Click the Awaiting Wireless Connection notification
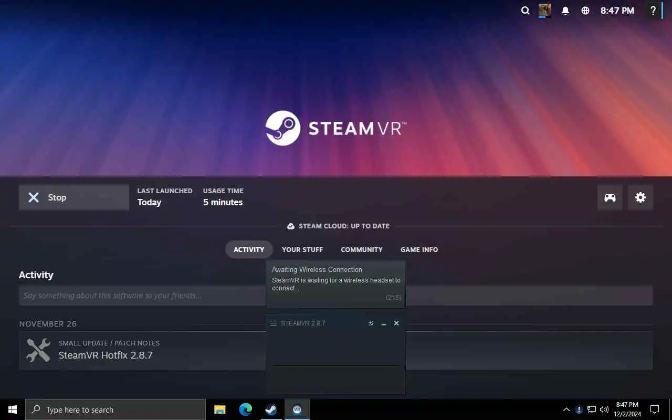 click(x=335, y=284)
